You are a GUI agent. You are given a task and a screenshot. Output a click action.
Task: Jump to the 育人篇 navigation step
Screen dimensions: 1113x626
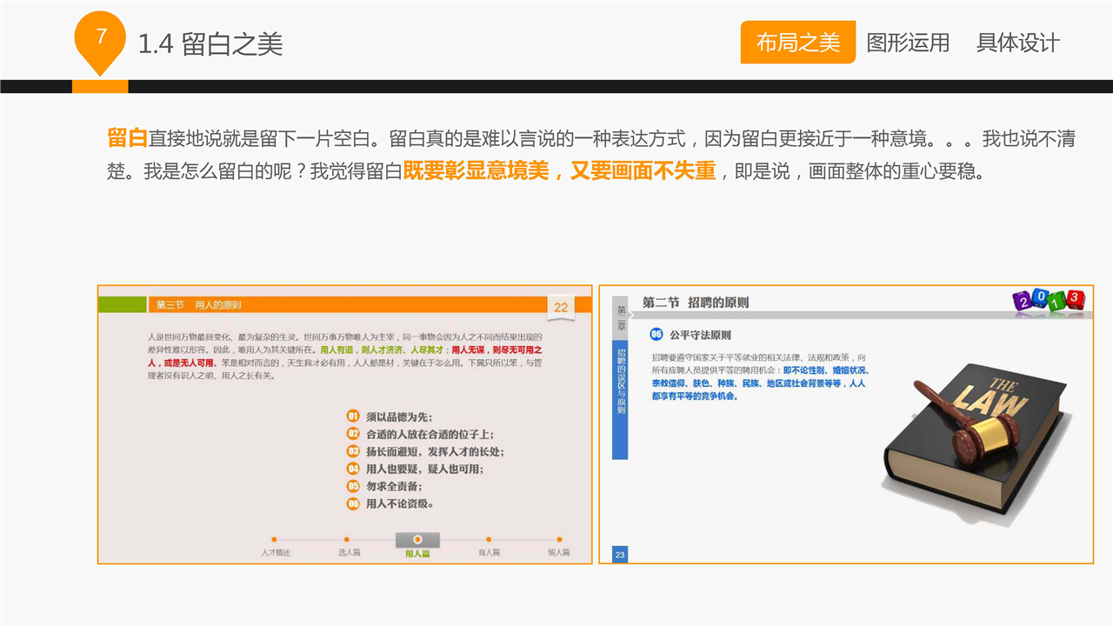(x=489, y=546)
